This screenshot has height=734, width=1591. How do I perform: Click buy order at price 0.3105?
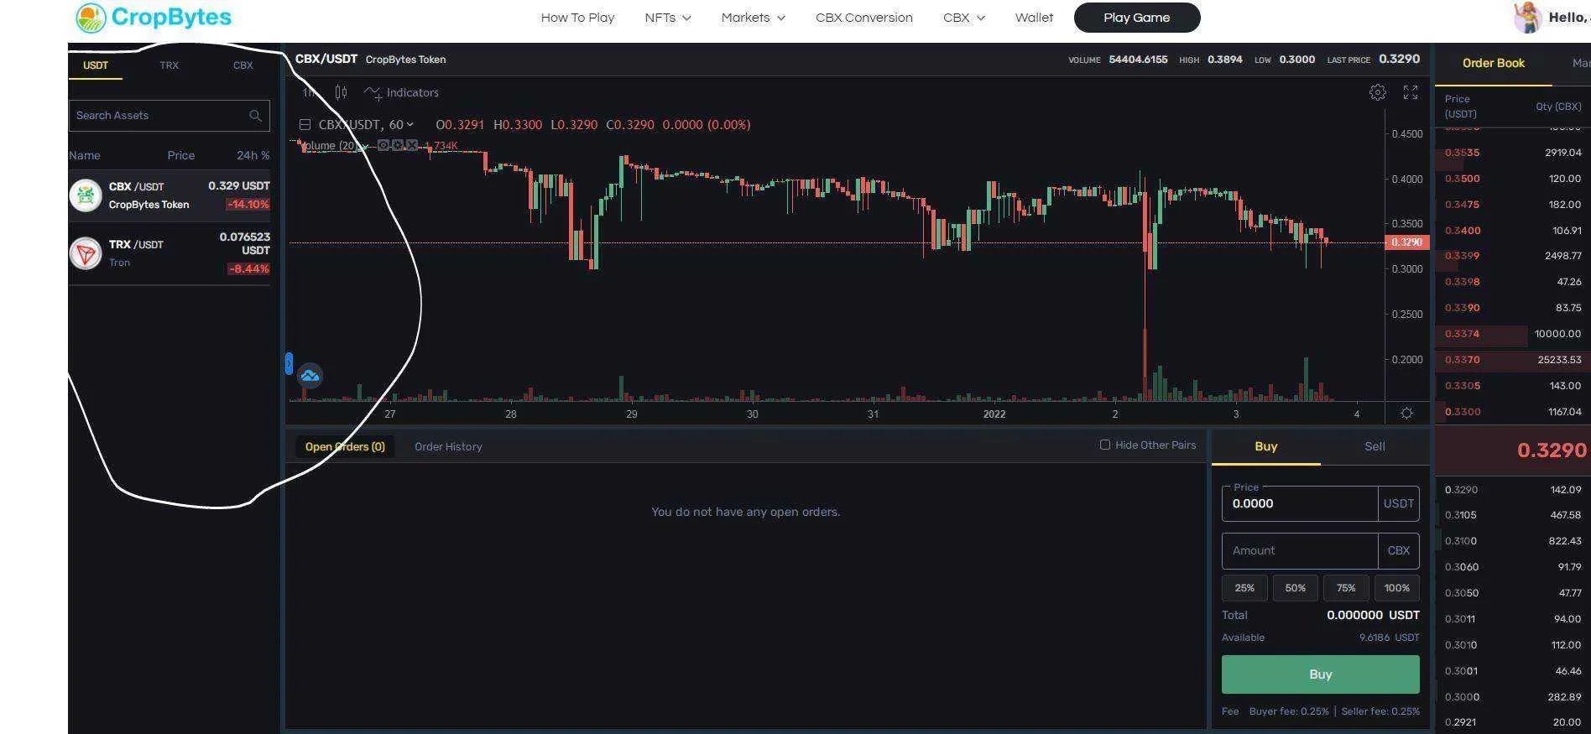tap(1513, 515)
